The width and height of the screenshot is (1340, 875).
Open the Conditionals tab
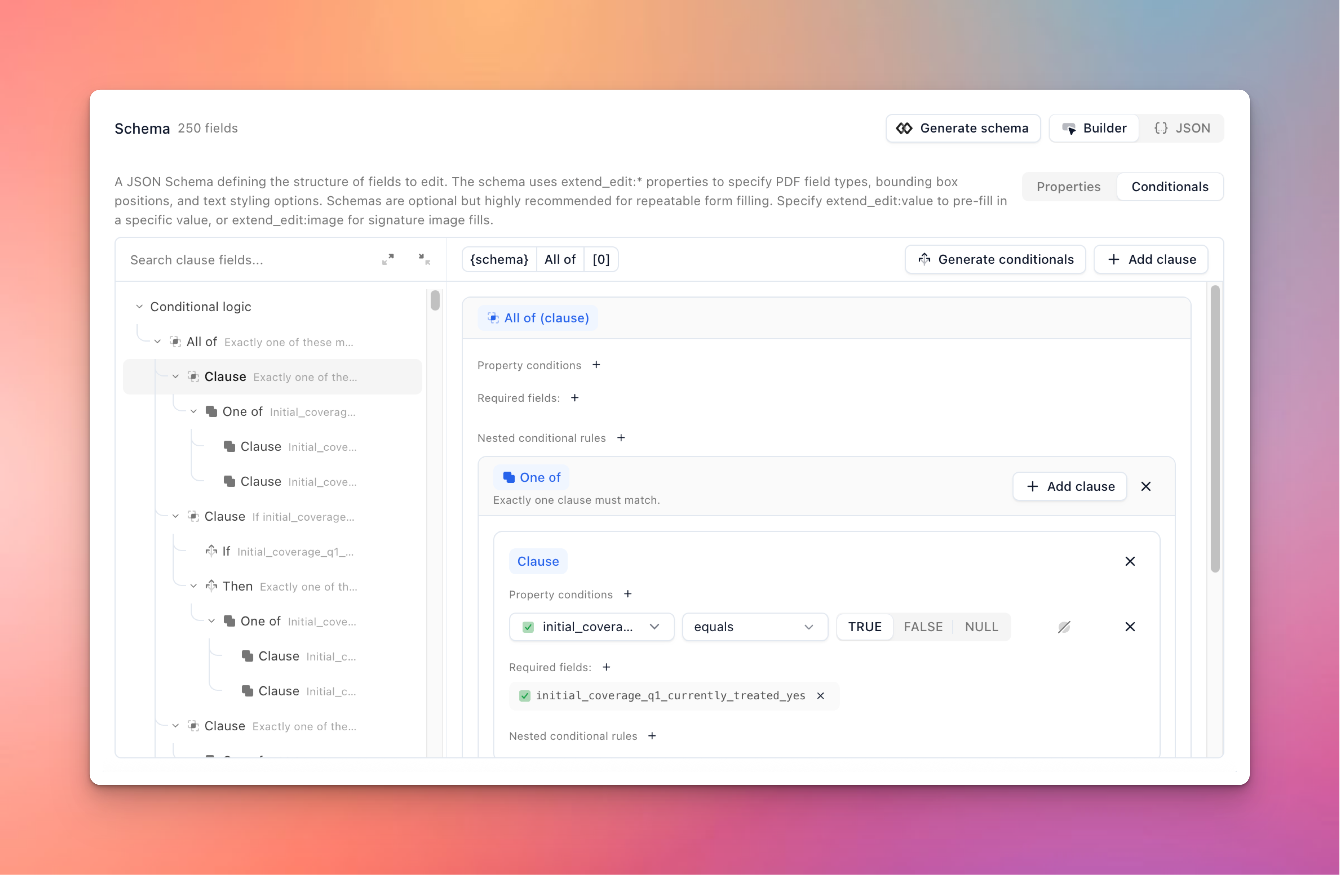click(x=1169, y=187)
